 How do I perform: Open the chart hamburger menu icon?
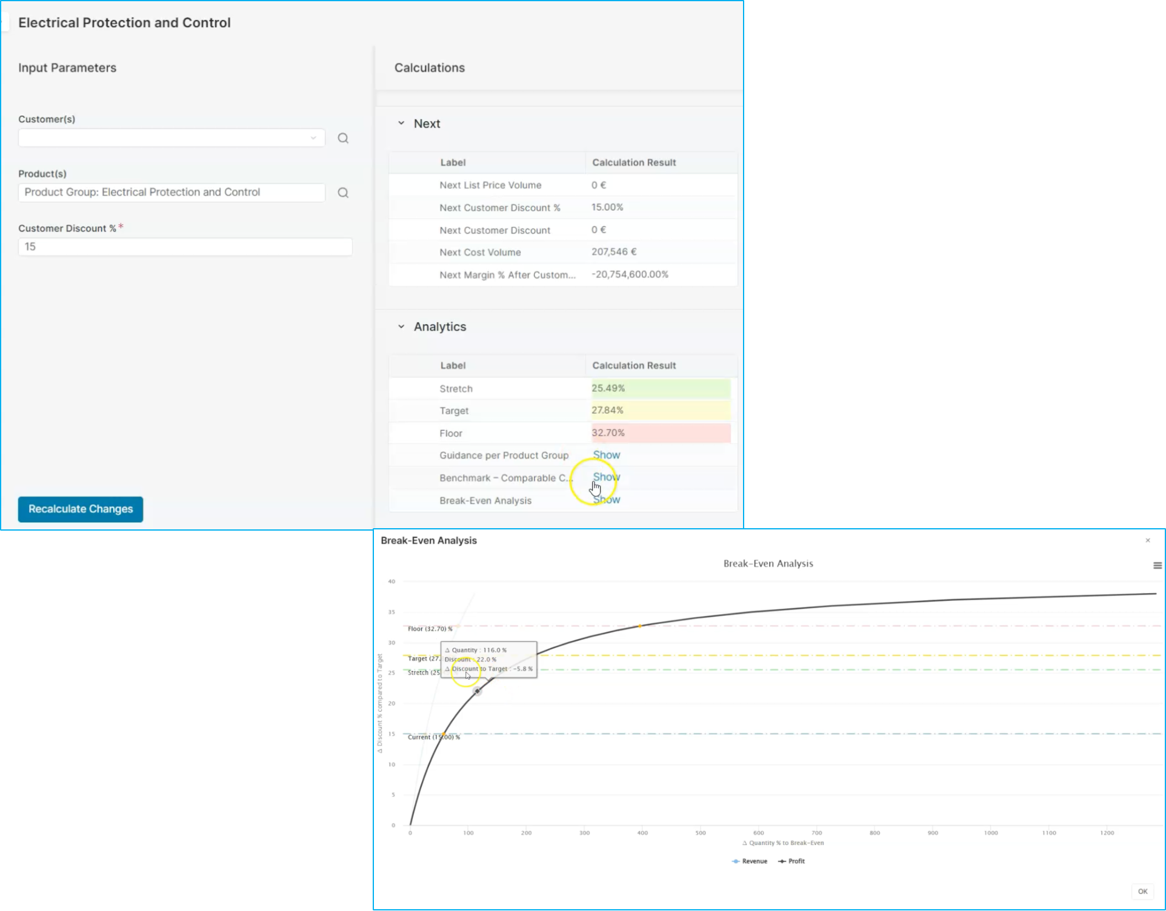click(1157, 565)
